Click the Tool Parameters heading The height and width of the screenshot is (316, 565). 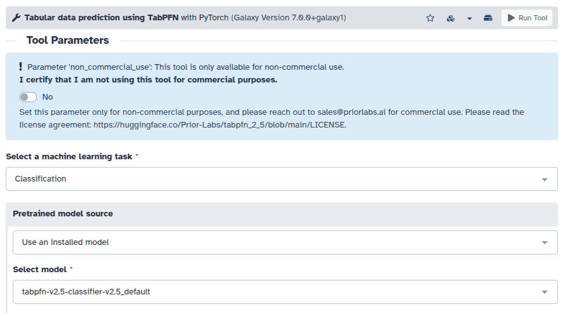[x=67, y=40]
